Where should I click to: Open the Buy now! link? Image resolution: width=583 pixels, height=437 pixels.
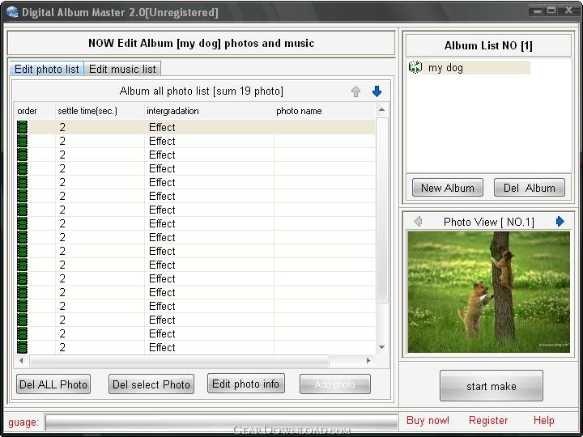pyautogui.click(x=428, y=421)
